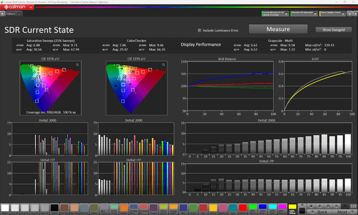Select the Gray 50 patch
The width and height of the screenshot is (358, 215).
pyautogui.click(x=35, y=209)
